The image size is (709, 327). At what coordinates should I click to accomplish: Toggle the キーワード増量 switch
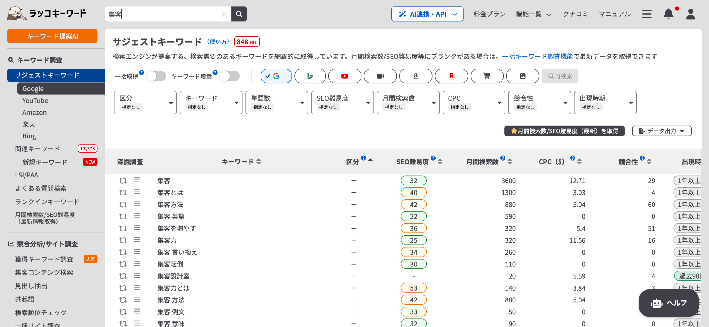coord(230,76)
